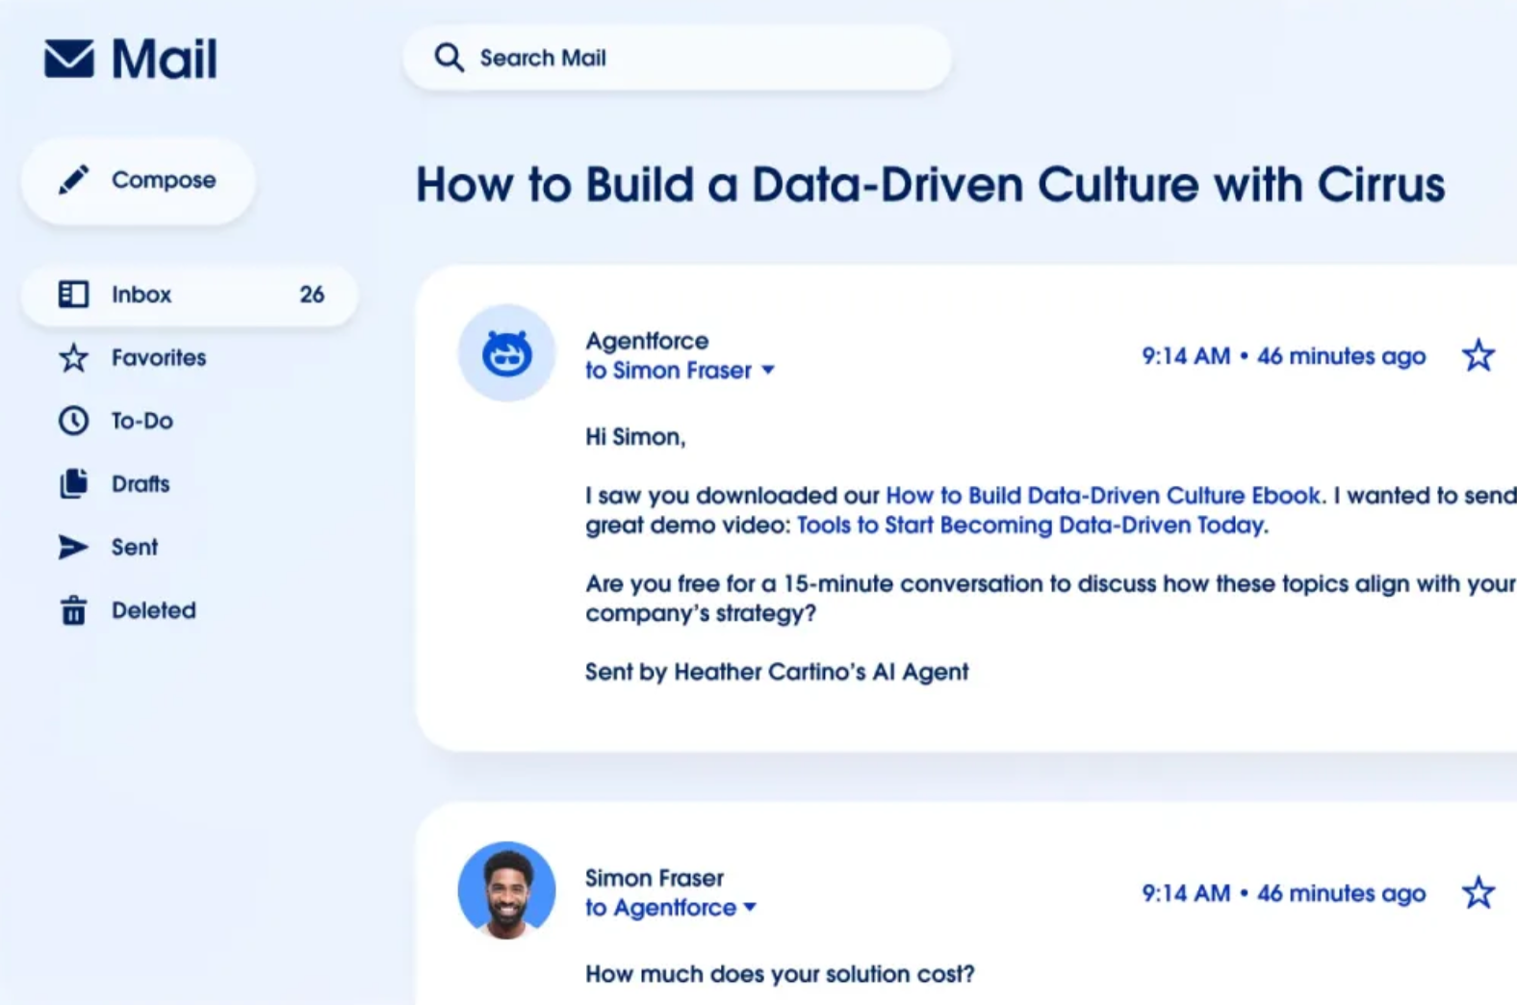Show the Drafts folder

pos(141,483)
